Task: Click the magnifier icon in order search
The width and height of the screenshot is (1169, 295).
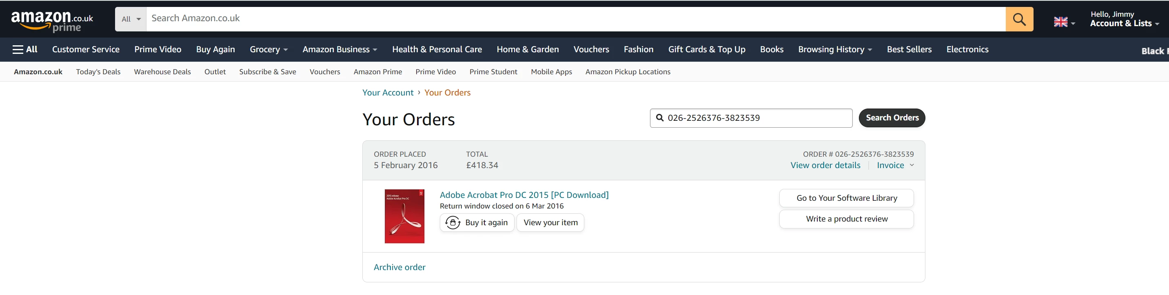Action: tap(660, 118)
